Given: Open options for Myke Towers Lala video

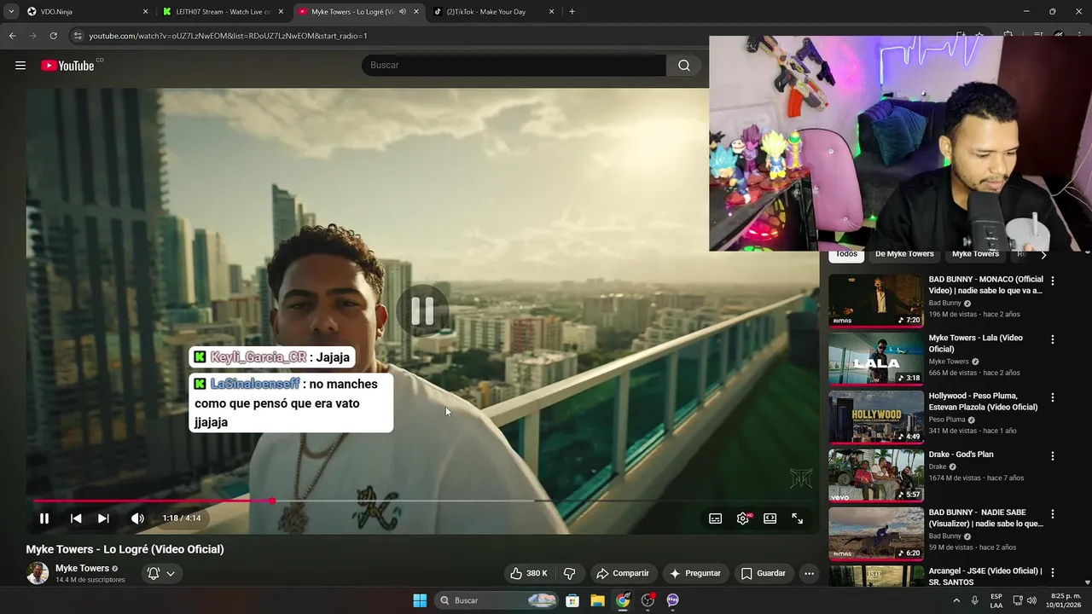Looking at the screenshot, I should tap(1053, 339).
